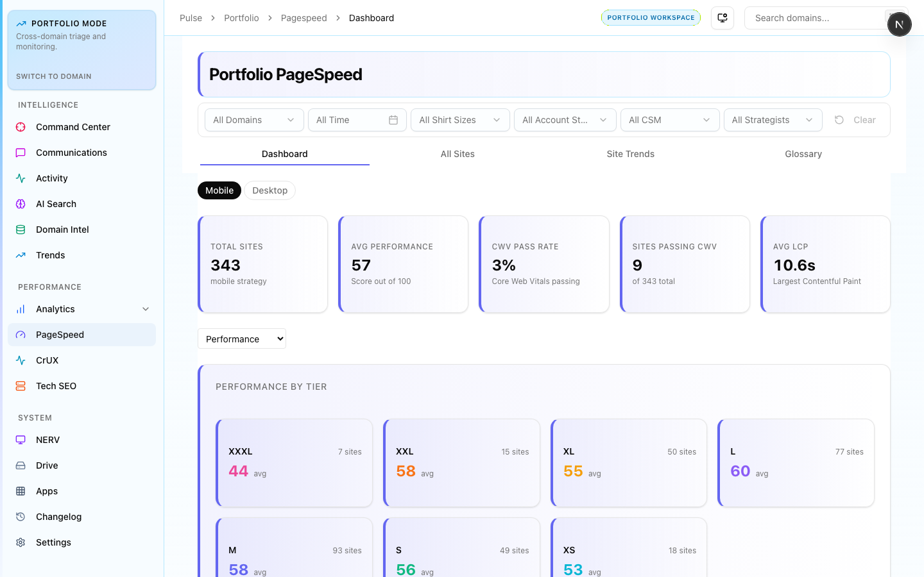Screen dimensions: 924x577
Task: Toggle Switch to Domain mode
Action: (x=54, y=76)
